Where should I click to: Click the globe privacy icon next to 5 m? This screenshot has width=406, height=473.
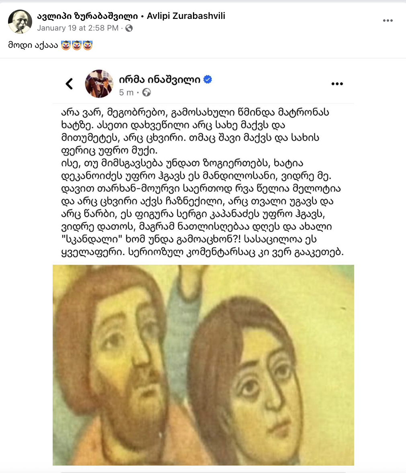coord(146,93)
